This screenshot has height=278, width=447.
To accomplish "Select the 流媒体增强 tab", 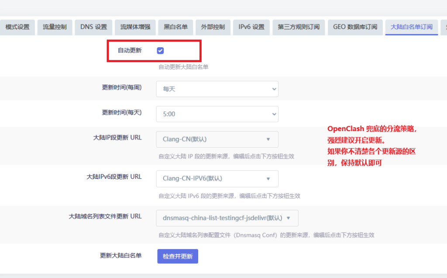I will tap(135, 27).
